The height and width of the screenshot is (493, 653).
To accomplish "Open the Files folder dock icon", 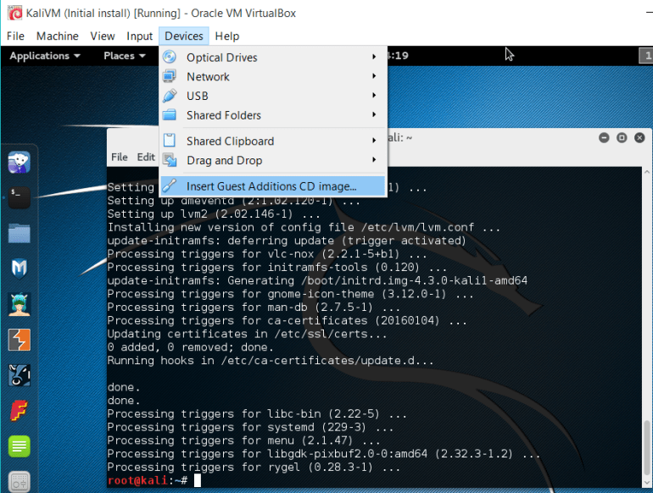I will tap(19, 232).
